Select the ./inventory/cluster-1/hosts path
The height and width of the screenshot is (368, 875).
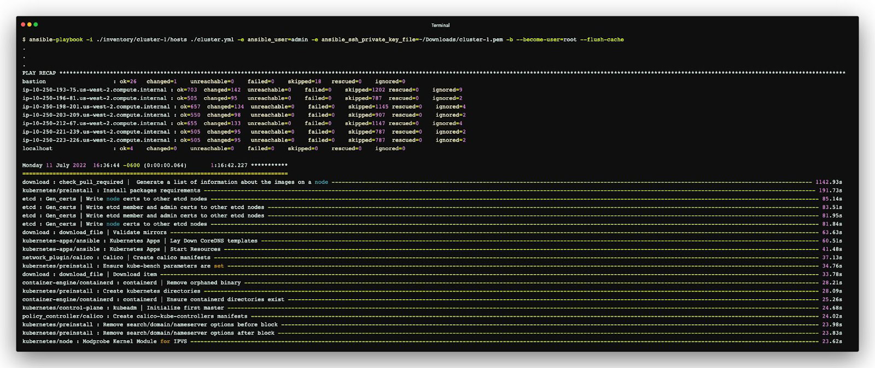click(x=142, y=40)
